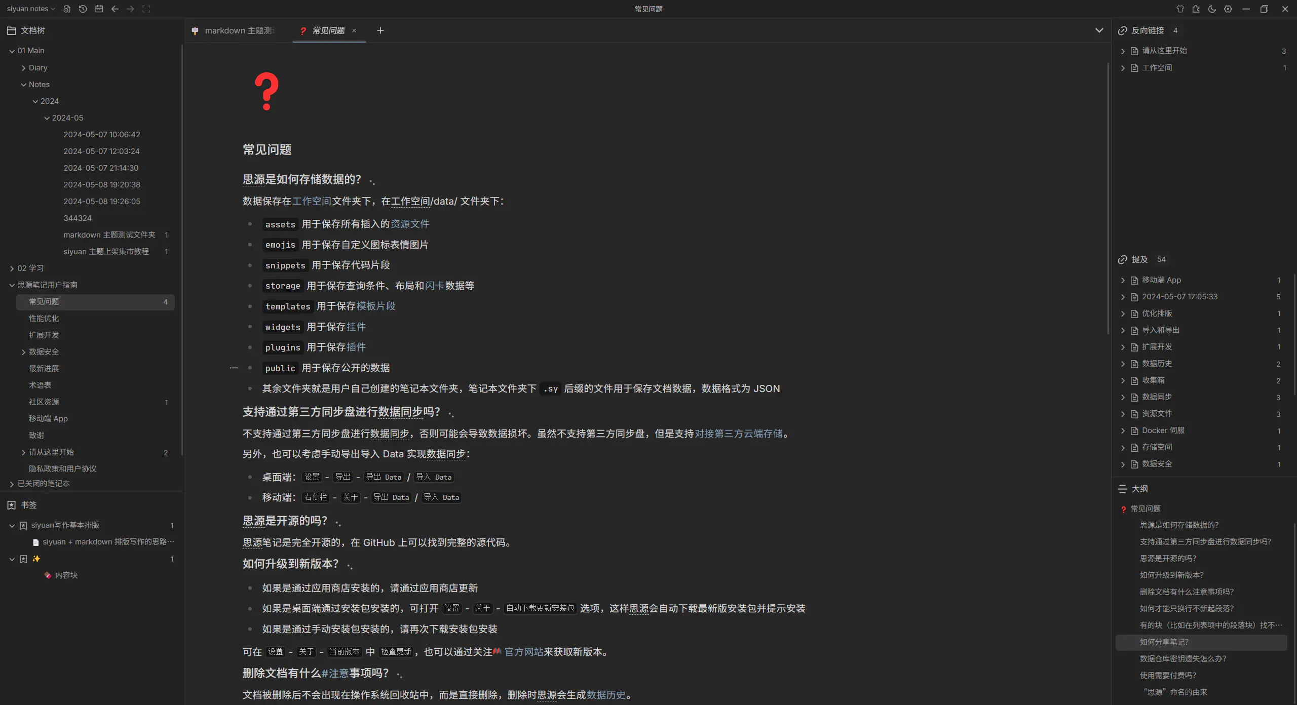Viewport: 1297px width, 705px height.
Task: Toggle dark mode moon icon
Action: point(1212,9)
